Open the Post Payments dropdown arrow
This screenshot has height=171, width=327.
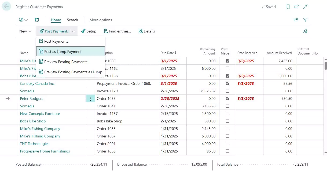point(73,31)
